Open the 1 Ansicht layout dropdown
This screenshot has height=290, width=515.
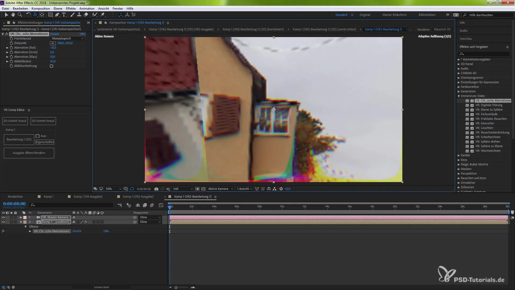click(244, 189)
